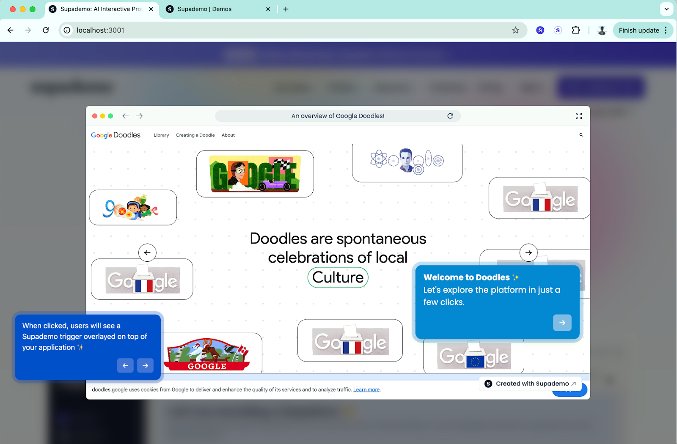Open the racing car Google doodle thumbnail

pyautogui.click(x=255, y=174)
